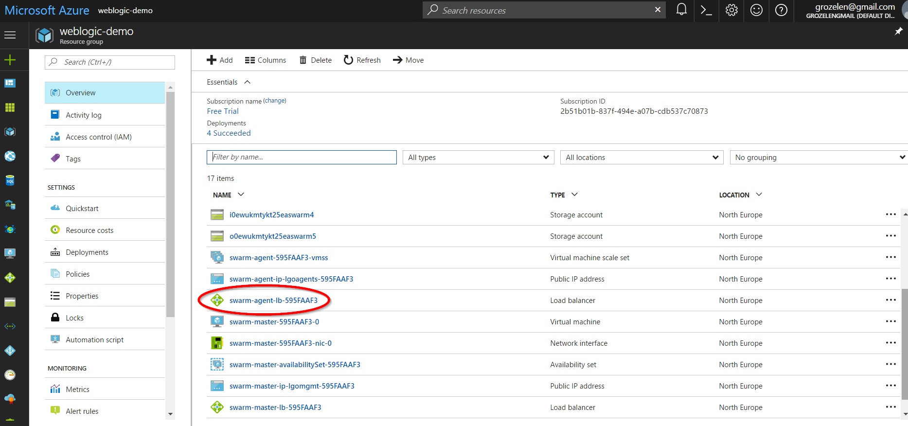Open portal settings gear icon
908x426 pixels.
click(x=731, y=10)
